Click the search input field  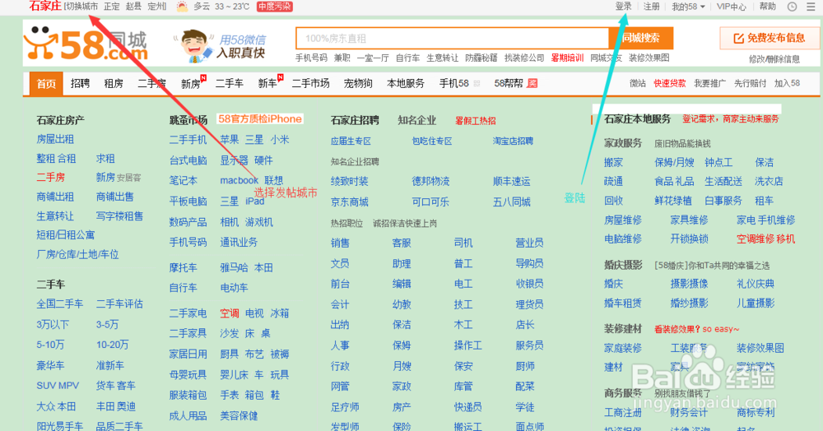453,39
